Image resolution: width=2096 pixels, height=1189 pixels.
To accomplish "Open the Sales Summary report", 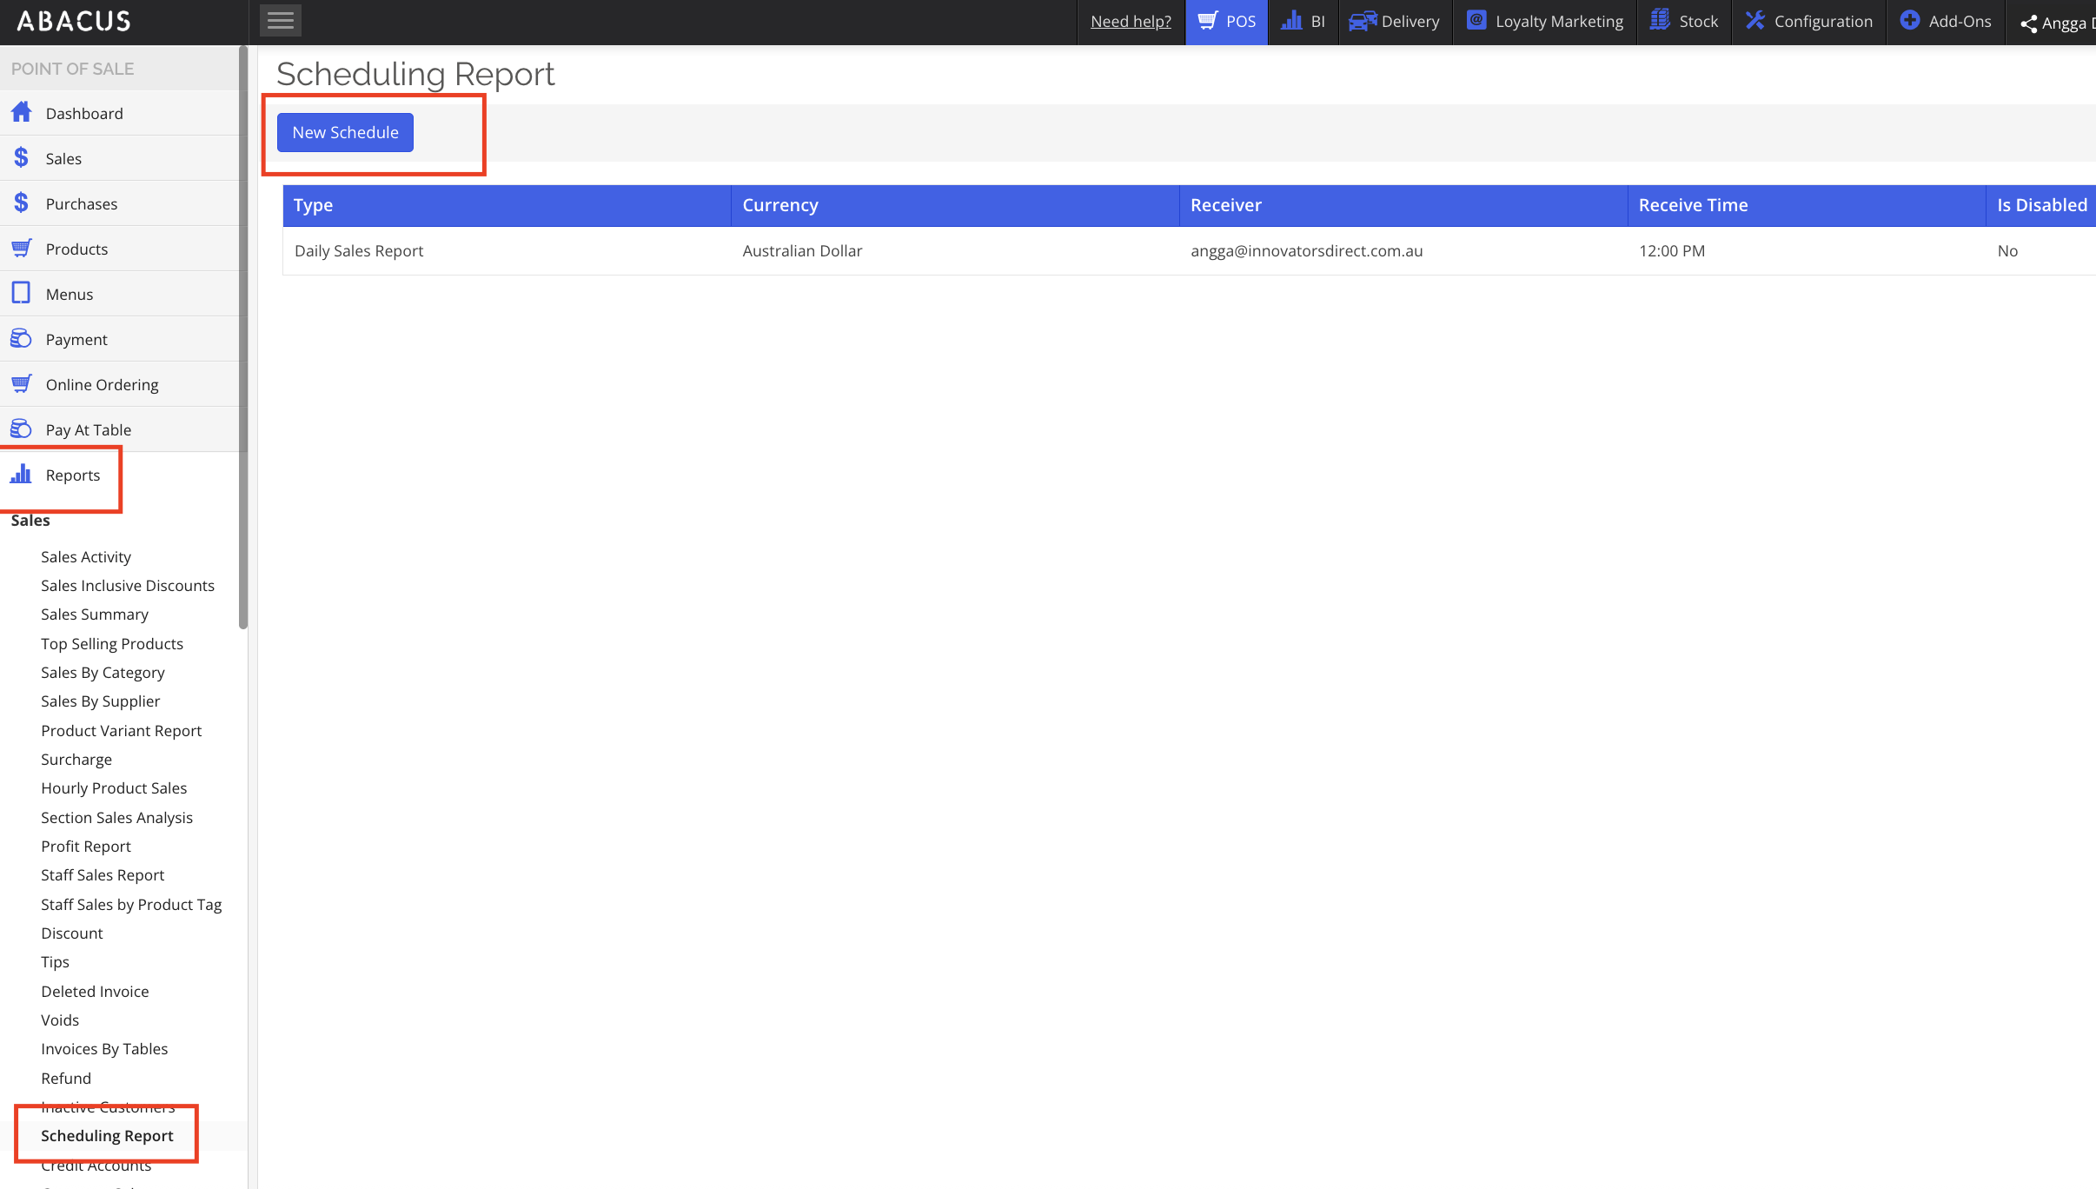I will 95,614.
